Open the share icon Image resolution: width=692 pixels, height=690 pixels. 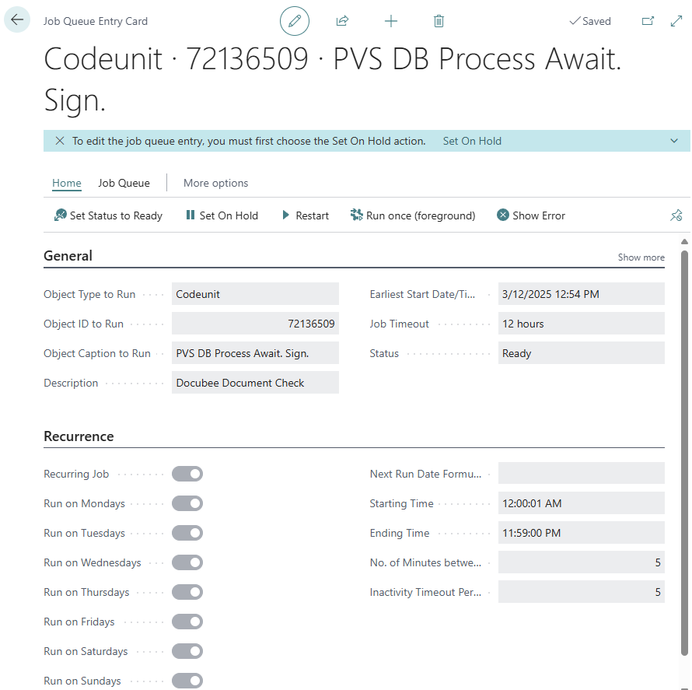click(x=342, y=21)
